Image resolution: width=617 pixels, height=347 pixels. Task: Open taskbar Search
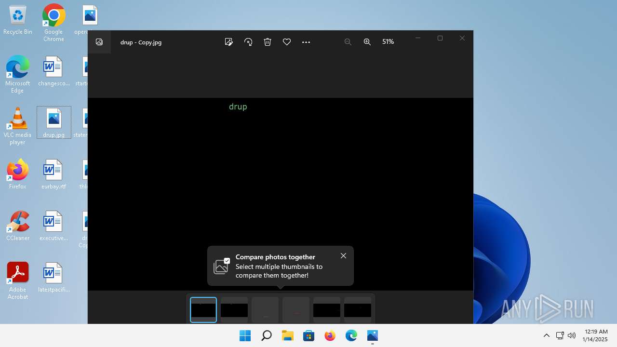(266, 335)
